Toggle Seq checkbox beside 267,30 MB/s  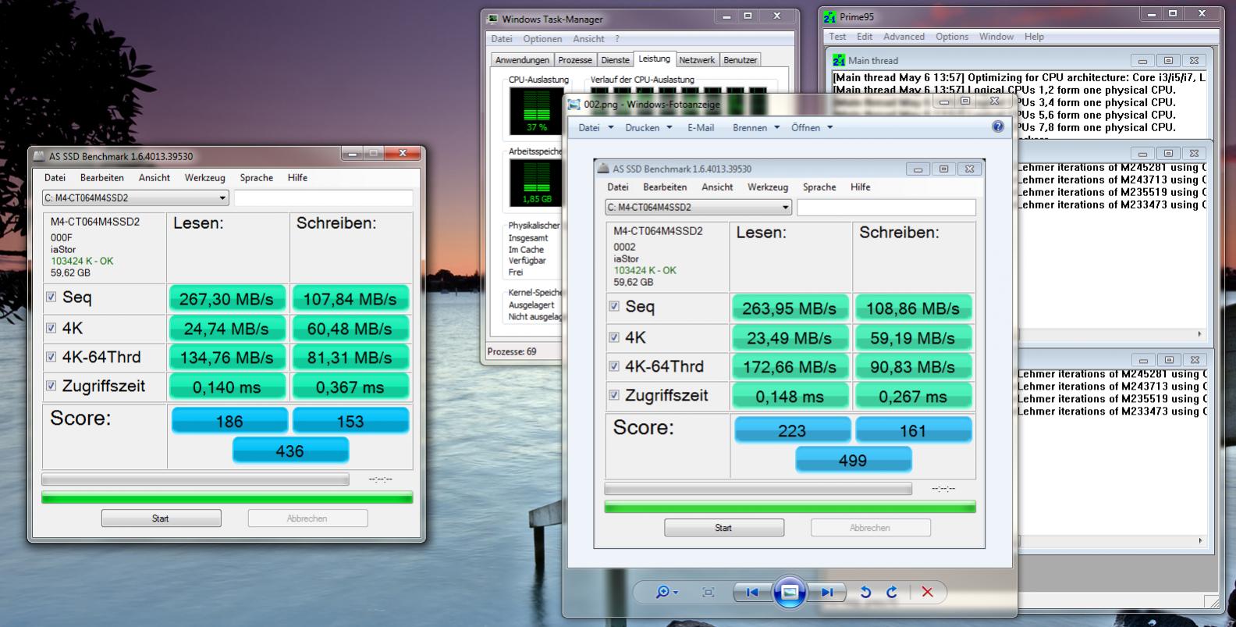point(51,297)
